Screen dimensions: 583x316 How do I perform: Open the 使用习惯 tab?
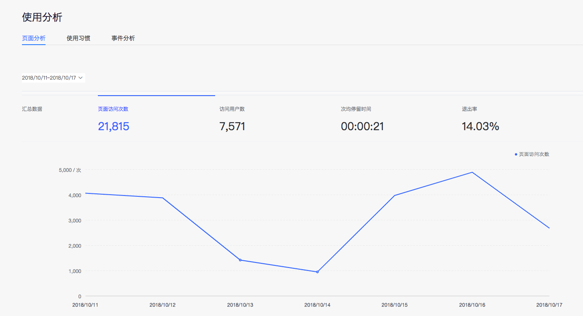pos(78,38)
